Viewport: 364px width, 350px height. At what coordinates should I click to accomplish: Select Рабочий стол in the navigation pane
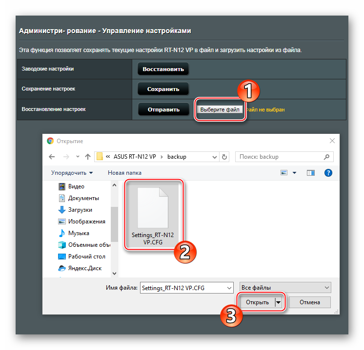click(86, 257)
